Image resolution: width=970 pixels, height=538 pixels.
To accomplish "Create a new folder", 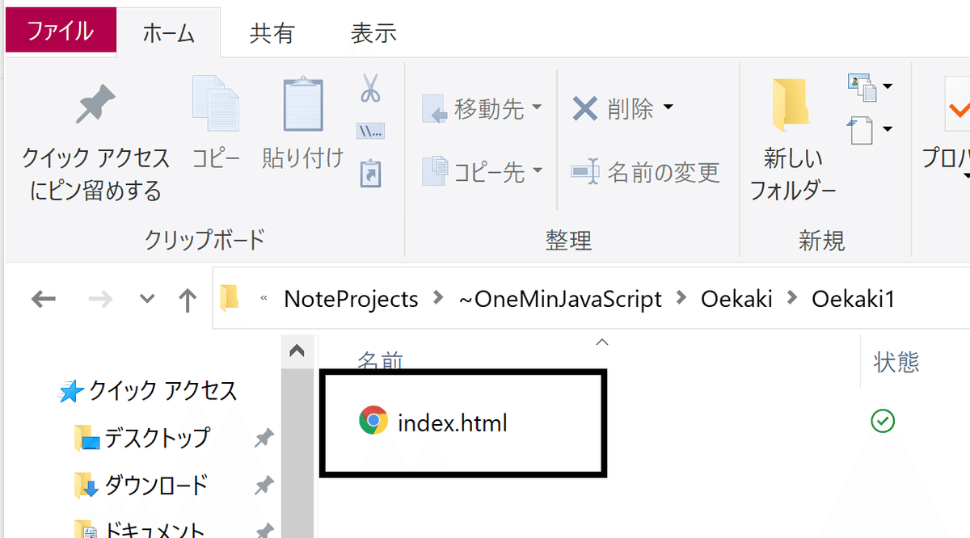I will tap(791, 105).
